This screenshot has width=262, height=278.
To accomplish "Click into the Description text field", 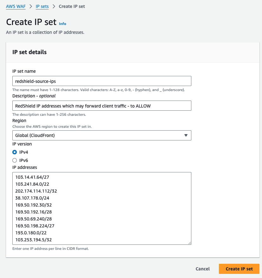I will click(102, 106).
